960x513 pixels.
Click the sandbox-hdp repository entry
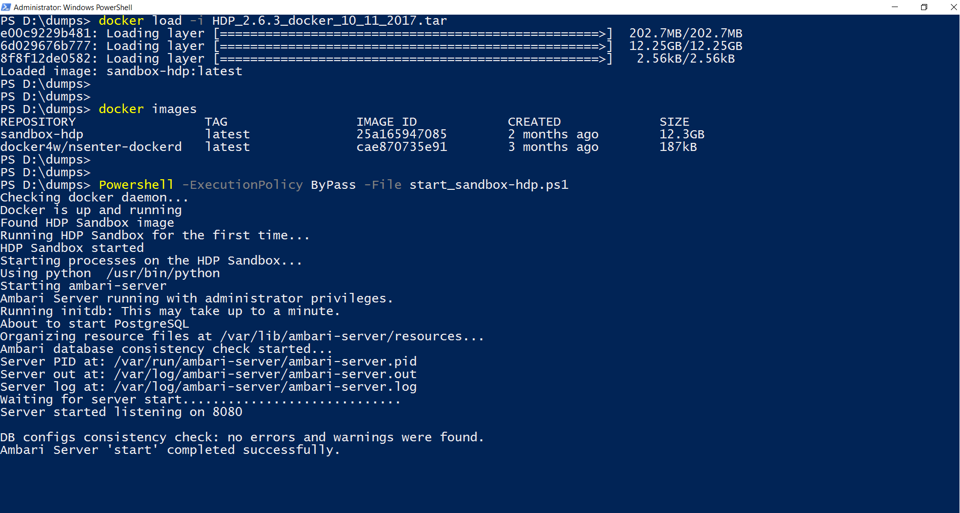coord(42,134)
